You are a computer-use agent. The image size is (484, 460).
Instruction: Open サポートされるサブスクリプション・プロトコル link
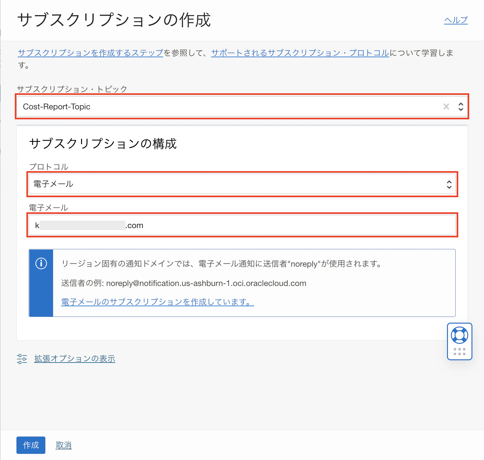coord(300,53)
